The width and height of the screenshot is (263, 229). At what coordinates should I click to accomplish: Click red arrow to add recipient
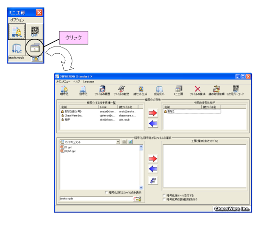[153, 113]
